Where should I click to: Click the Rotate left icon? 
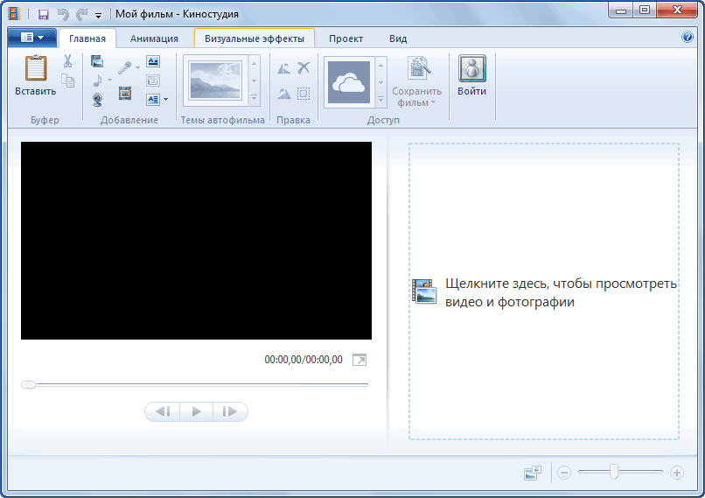(x=283, y=68)
